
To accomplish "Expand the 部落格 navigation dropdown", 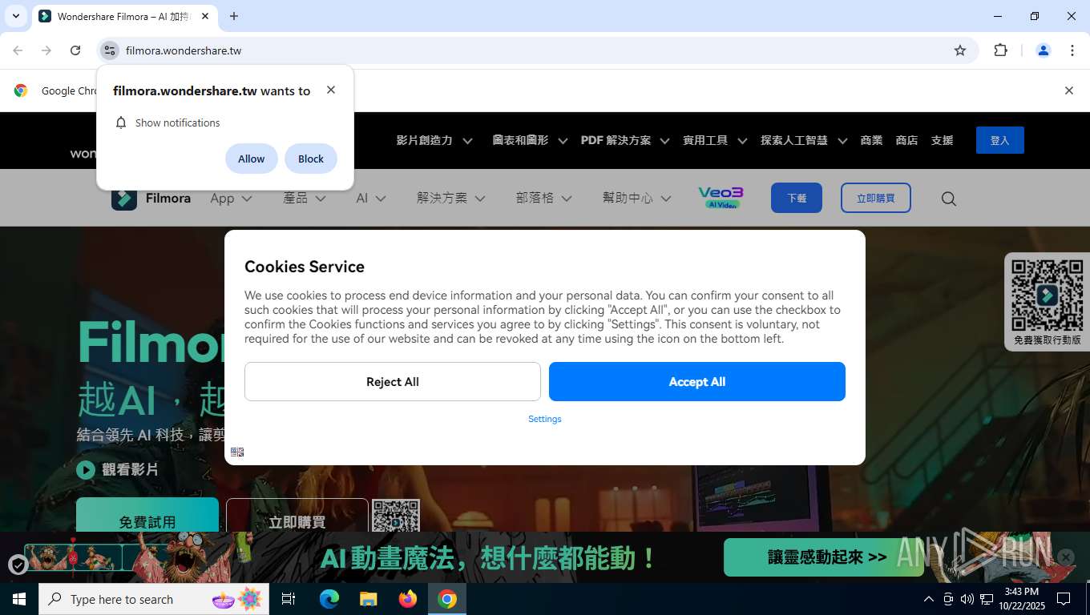I will 543,198.
